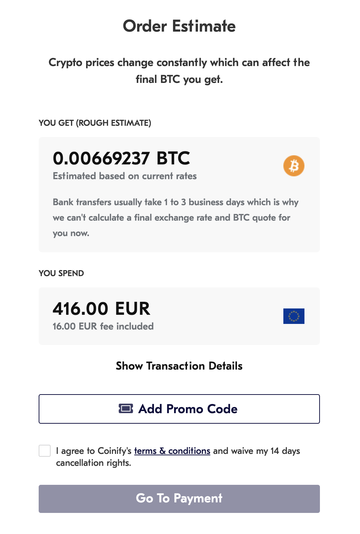
Task: Click the Go To Payment button
Action: (179, 499)
